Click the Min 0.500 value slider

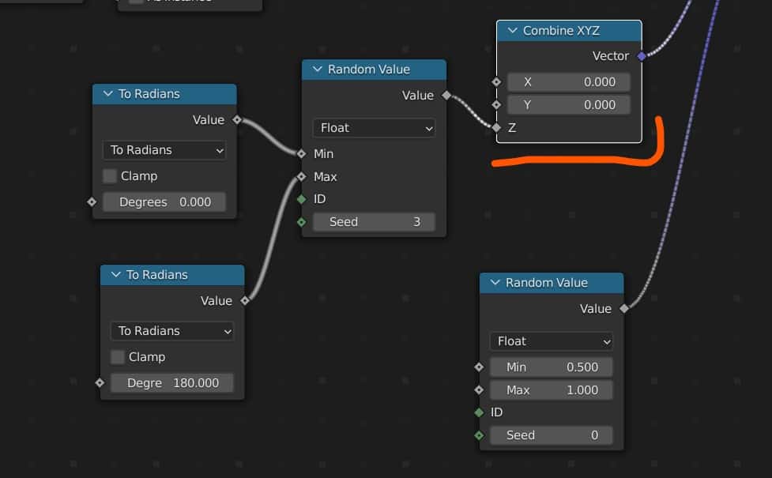[551, 367]
